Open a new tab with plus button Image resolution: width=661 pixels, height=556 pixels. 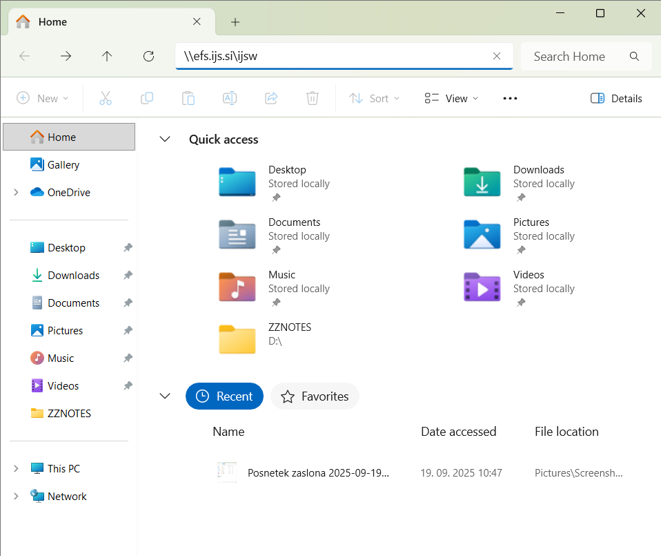coord(235,22)
